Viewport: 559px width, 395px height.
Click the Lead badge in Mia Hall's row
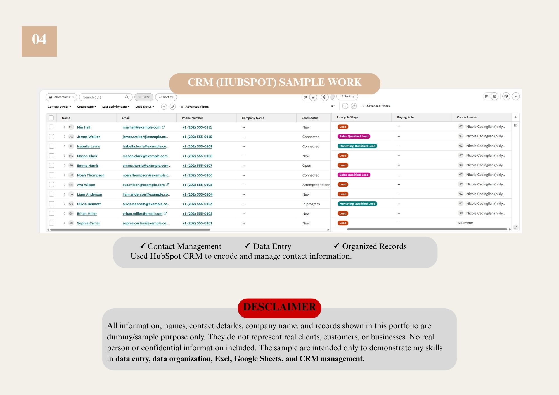pos(343,127)
